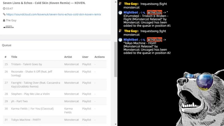Select queue row yh - Part Two

(55, 101)
